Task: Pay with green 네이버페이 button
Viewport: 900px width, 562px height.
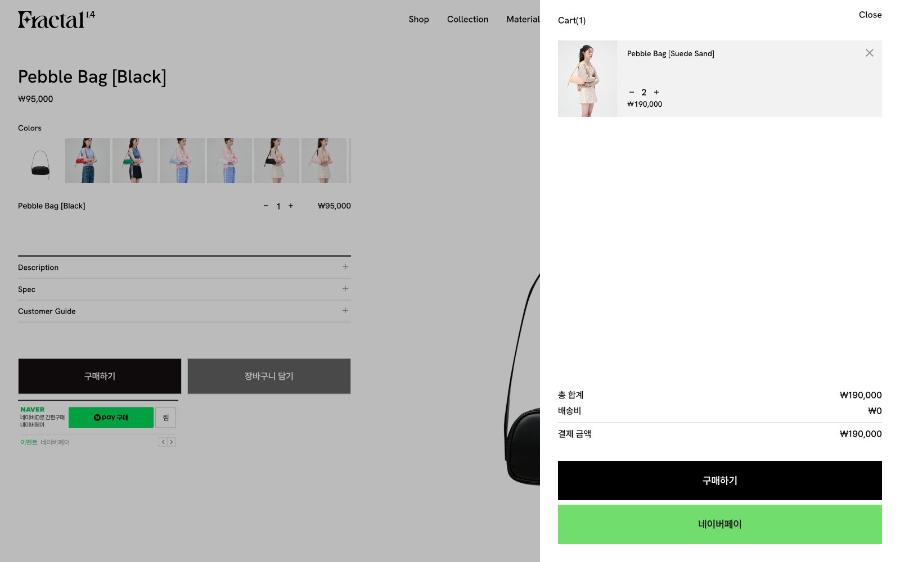Action: tap(720, 524)
